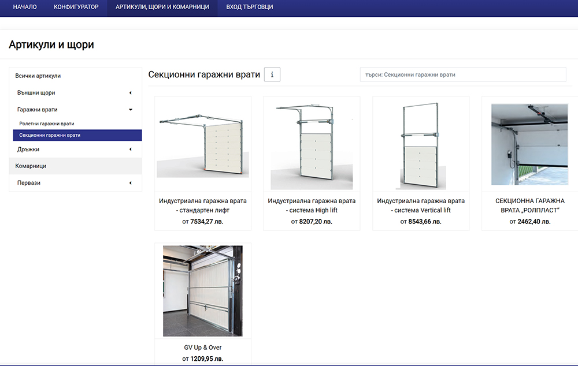Screen dimensions: 578x366
Task: Open product система Vertical lift page
Action: pyautogui.click(x=421, y=206)
